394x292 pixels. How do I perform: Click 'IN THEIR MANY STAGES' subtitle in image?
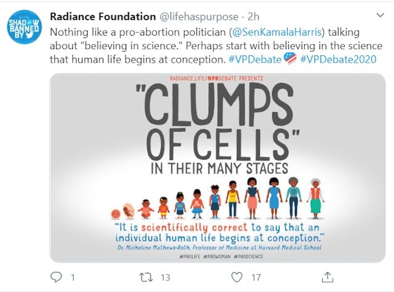click(x=217, y=168)
